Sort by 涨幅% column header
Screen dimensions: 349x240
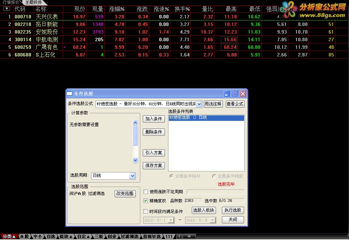117,9
